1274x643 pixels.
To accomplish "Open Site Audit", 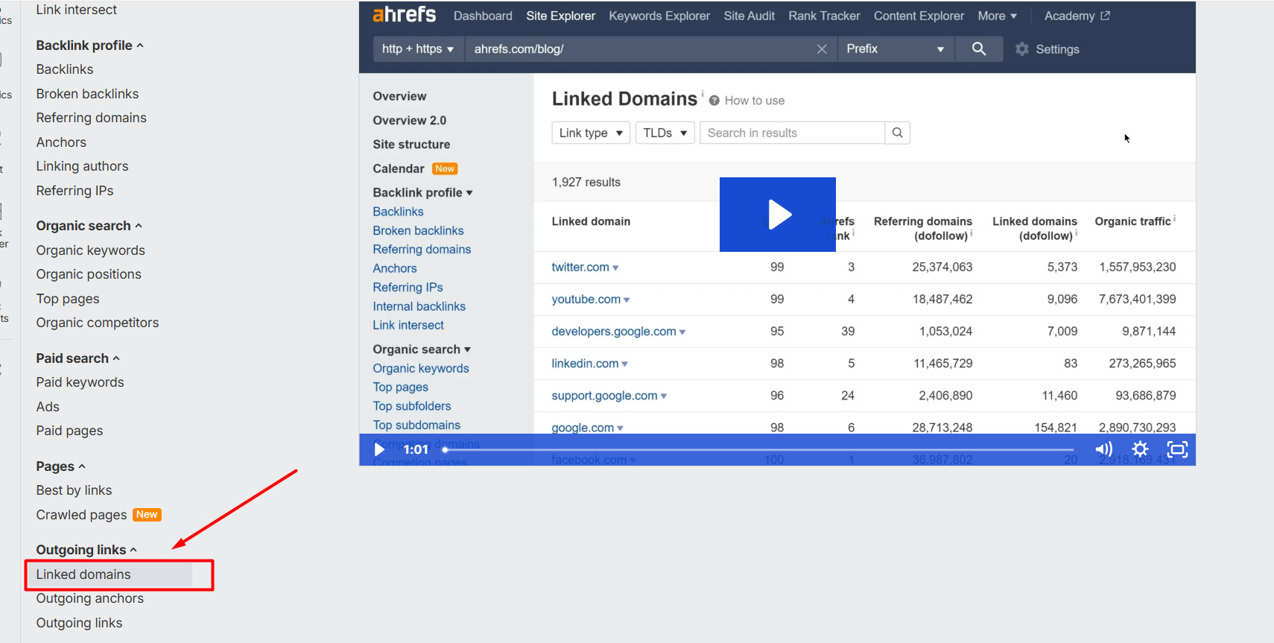I will click(749, 16).
